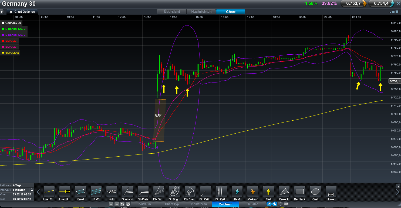The width and height of the screenshot is (401, 208).
Task: Collapse the bottom drawing toolbar panel
Action: pyautogui.click(x=398, y=186)
